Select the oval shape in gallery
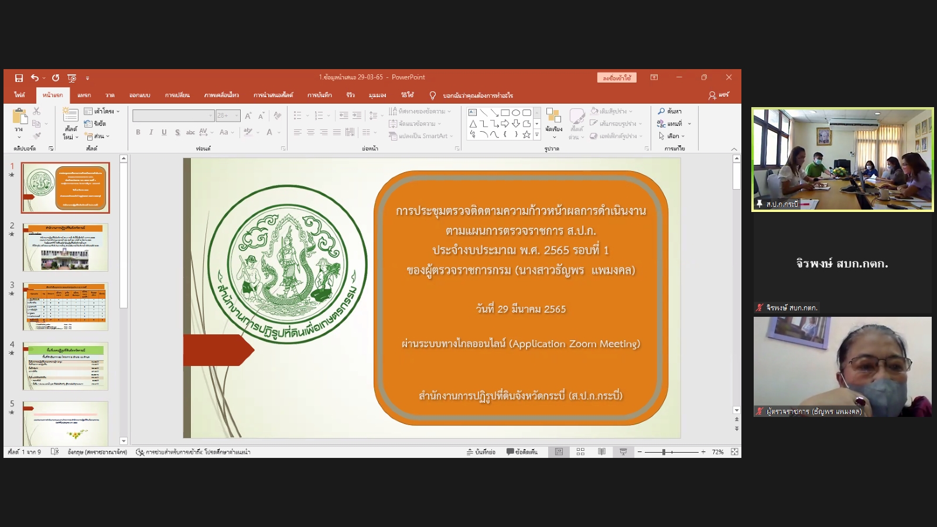Viewport: 937px width, 527px height. click(x=516, y=112)
